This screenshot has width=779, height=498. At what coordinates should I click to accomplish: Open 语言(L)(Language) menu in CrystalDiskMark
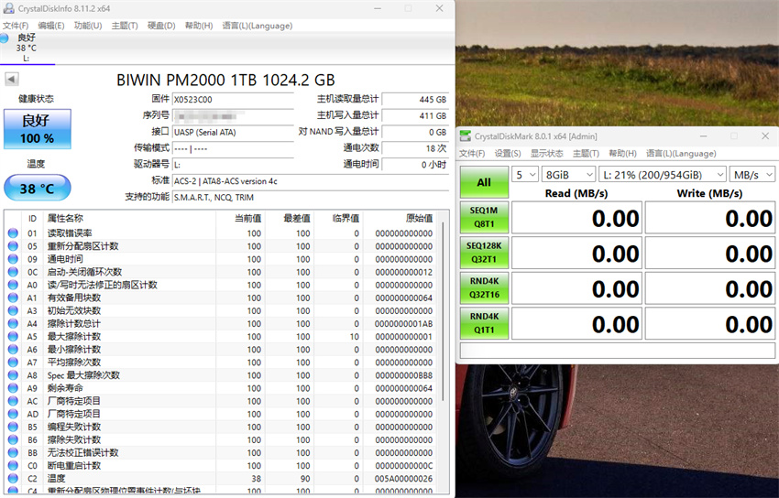click(681, 153)
